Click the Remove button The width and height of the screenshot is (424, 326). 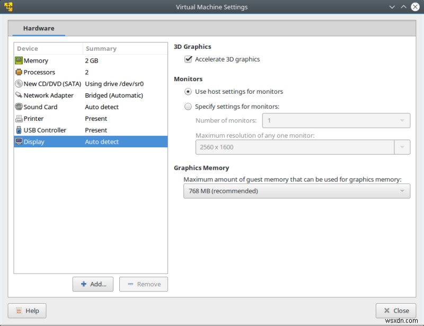144,284
